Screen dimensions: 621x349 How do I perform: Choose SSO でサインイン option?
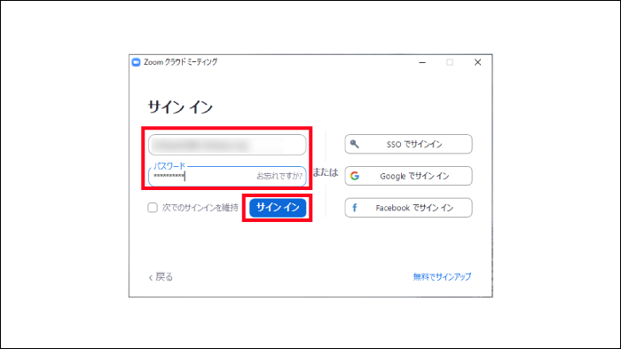[x=408, y=144]
